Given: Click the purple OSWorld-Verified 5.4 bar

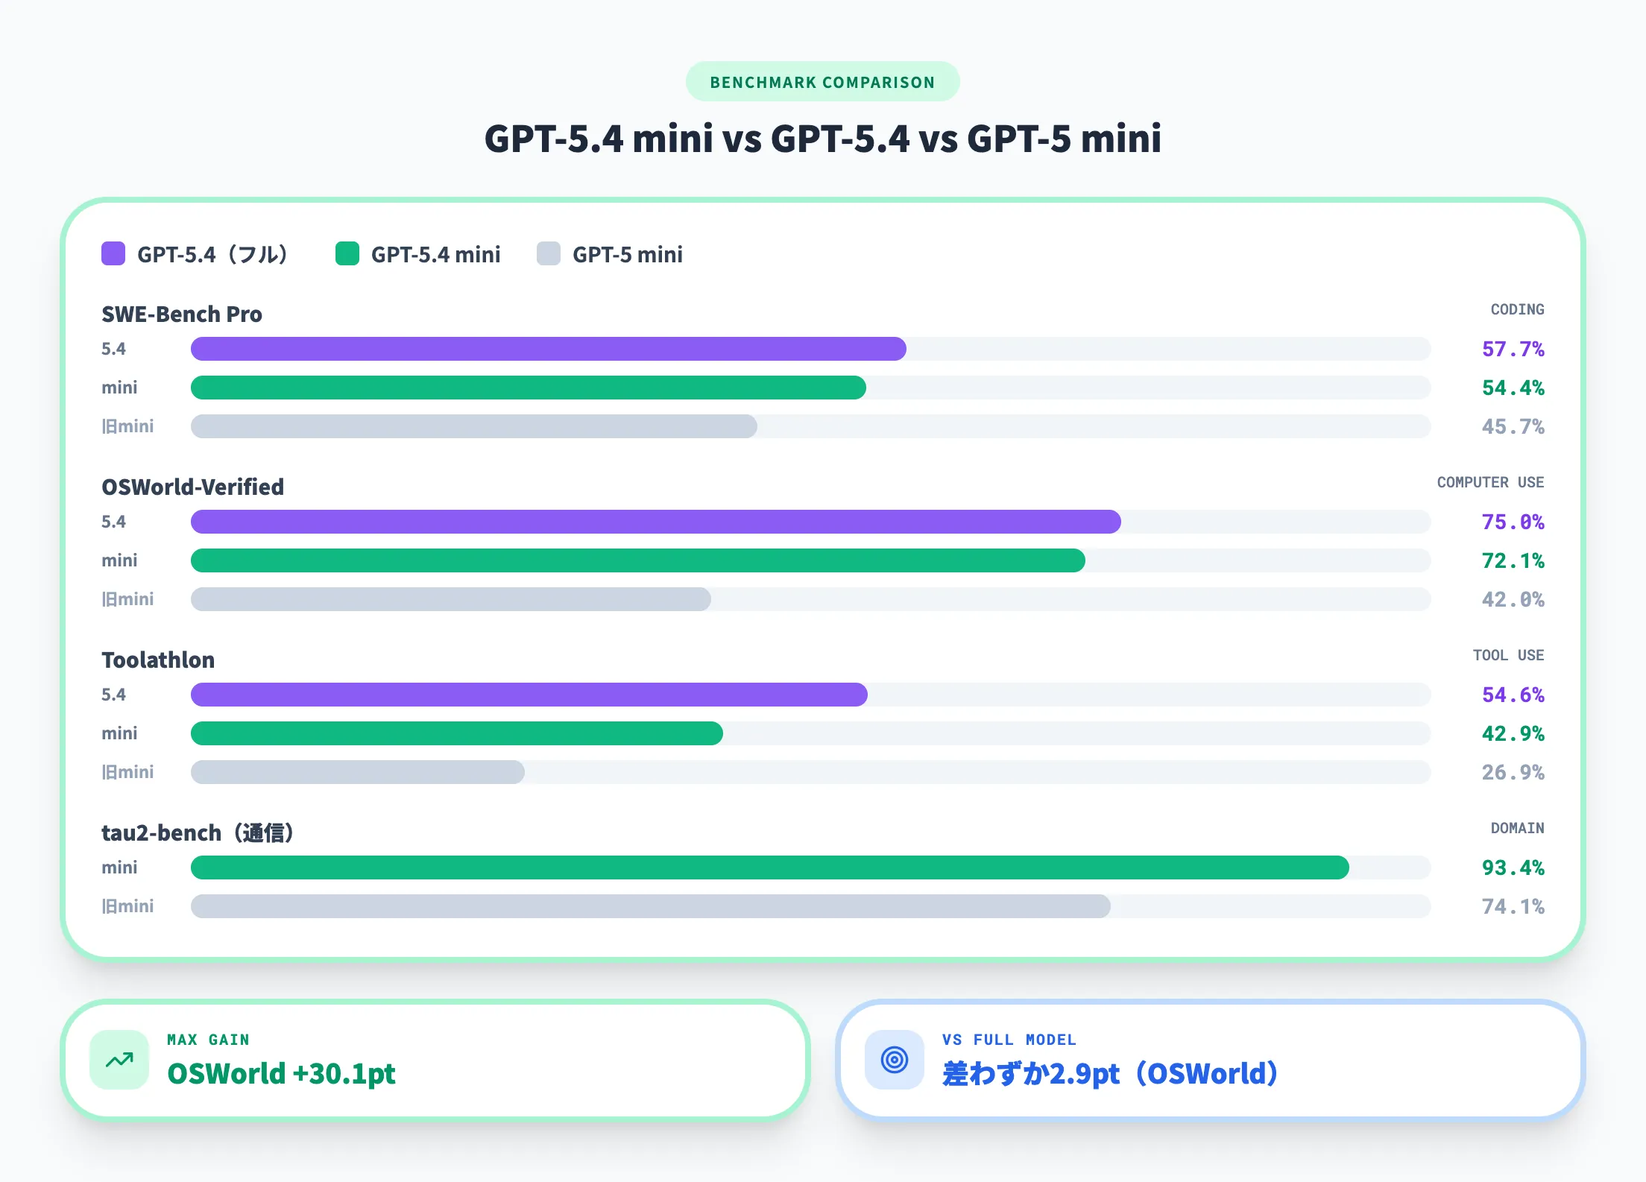Looking at the screenshot, I should [655, 522].
